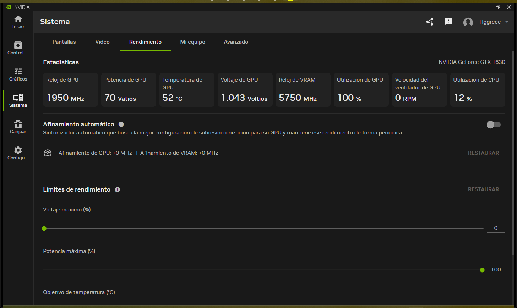Click the Afinamiento automático heading
517x308 pixels.
78,124
